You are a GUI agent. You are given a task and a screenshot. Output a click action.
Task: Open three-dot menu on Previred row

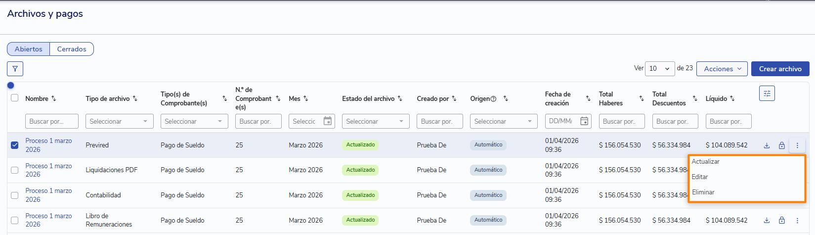tap(797, 145)
